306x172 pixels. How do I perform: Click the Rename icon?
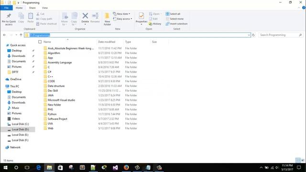pos(95,16)
